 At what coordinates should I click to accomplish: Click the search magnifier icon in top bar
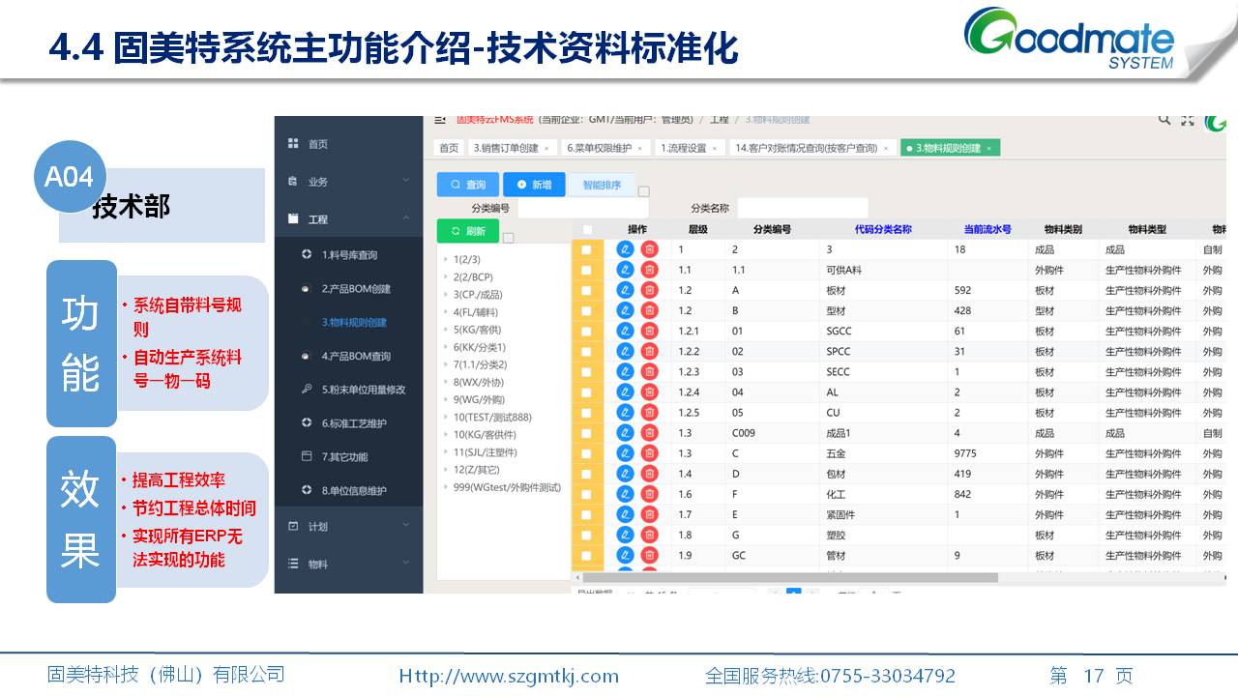tap(1164, 120)
